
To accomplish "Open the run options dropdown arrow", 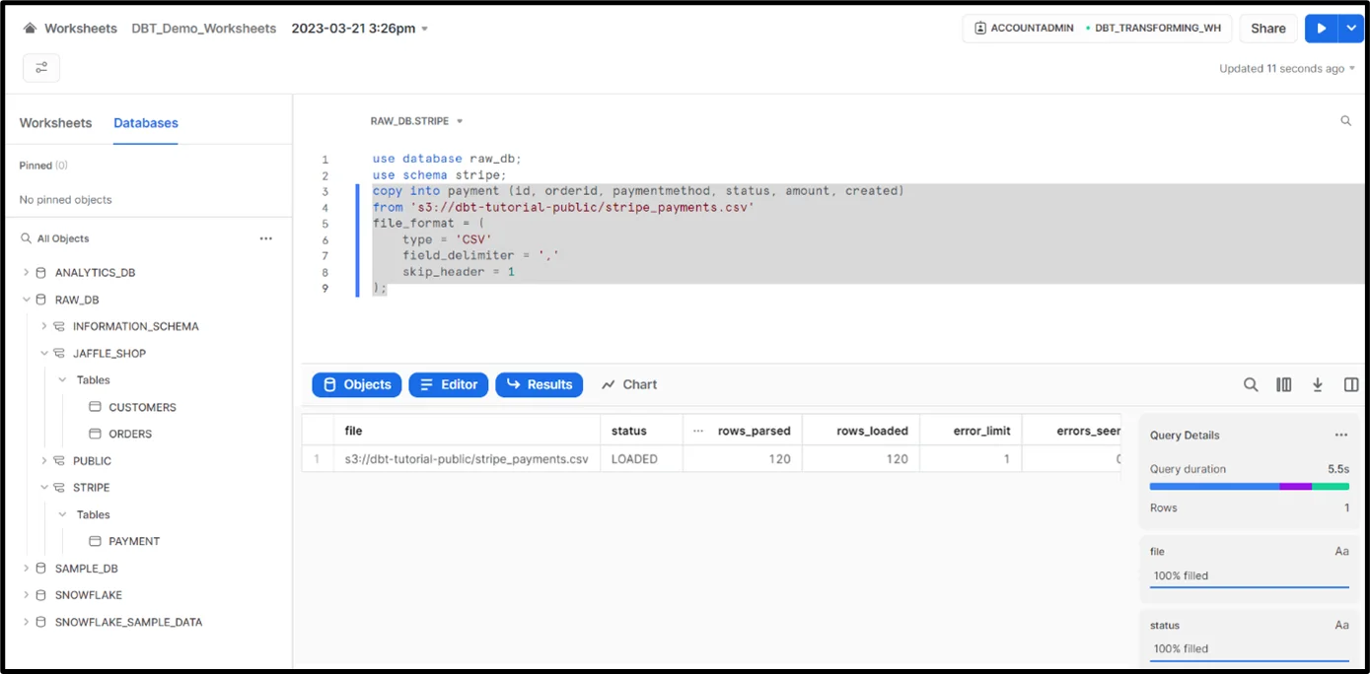I will (1350, 29).
